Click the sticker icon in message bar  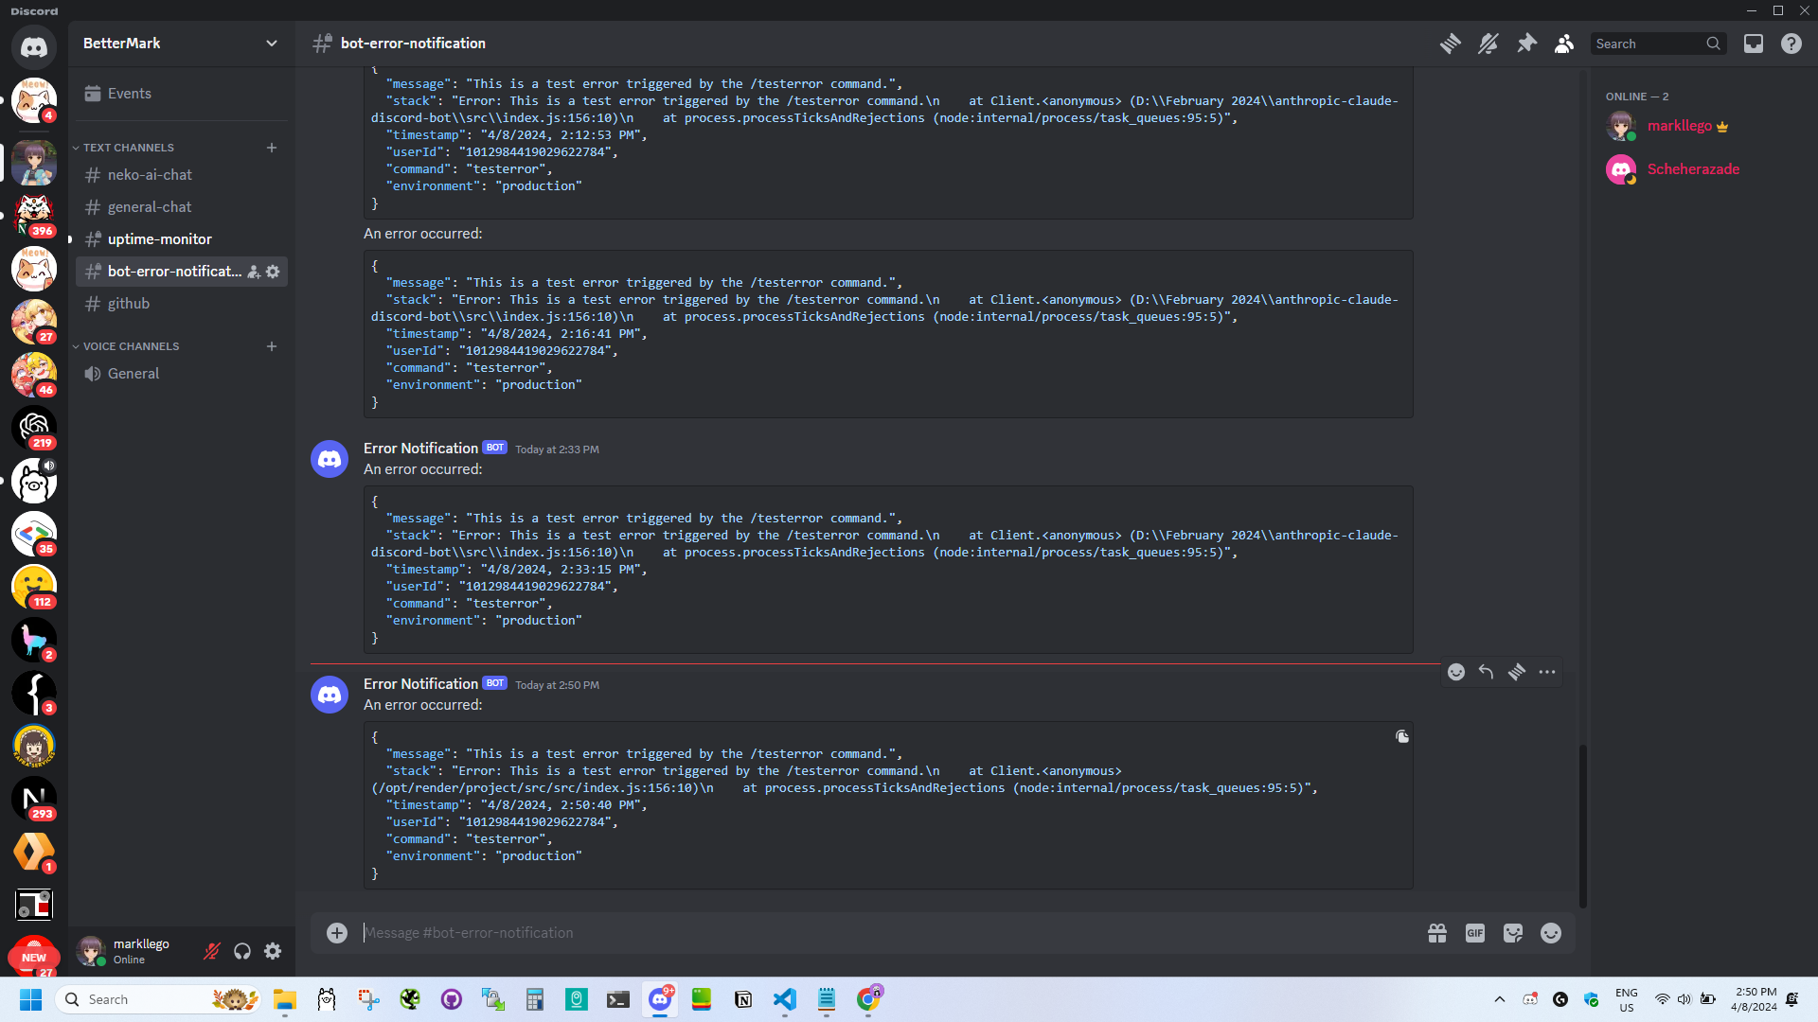pyautogui.click(x=1512, y=933)
